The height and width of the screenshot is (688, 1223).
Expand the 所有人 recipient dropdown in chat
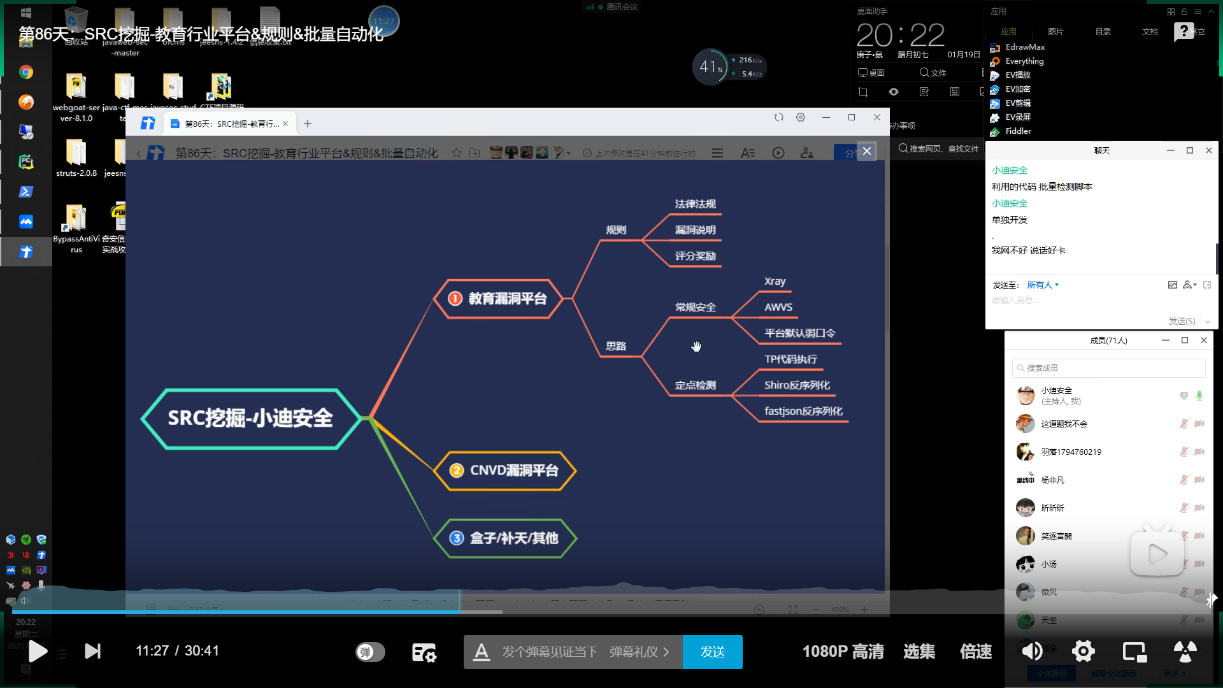pos(1043,285)
